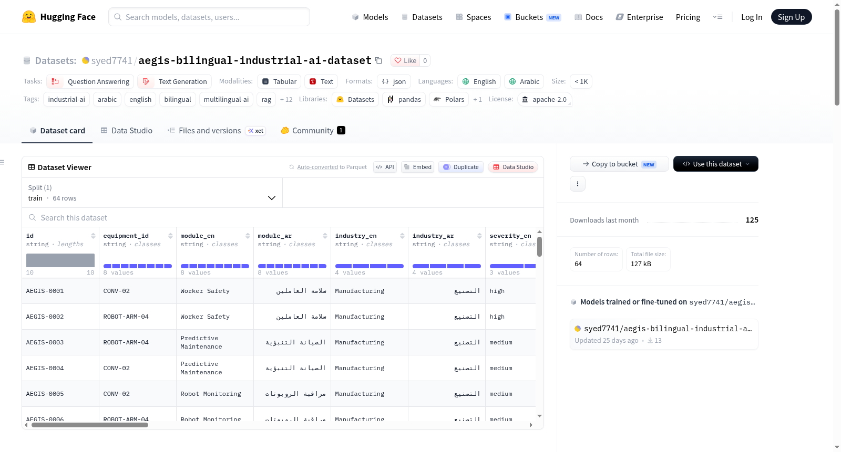841x452 pixels.
Task: Click the Arabic language tag
Action: click(x=524, y=81)
